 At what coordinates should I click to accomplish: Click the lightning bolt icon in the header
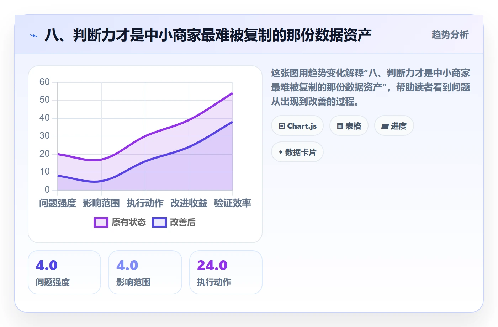point(34,36)
